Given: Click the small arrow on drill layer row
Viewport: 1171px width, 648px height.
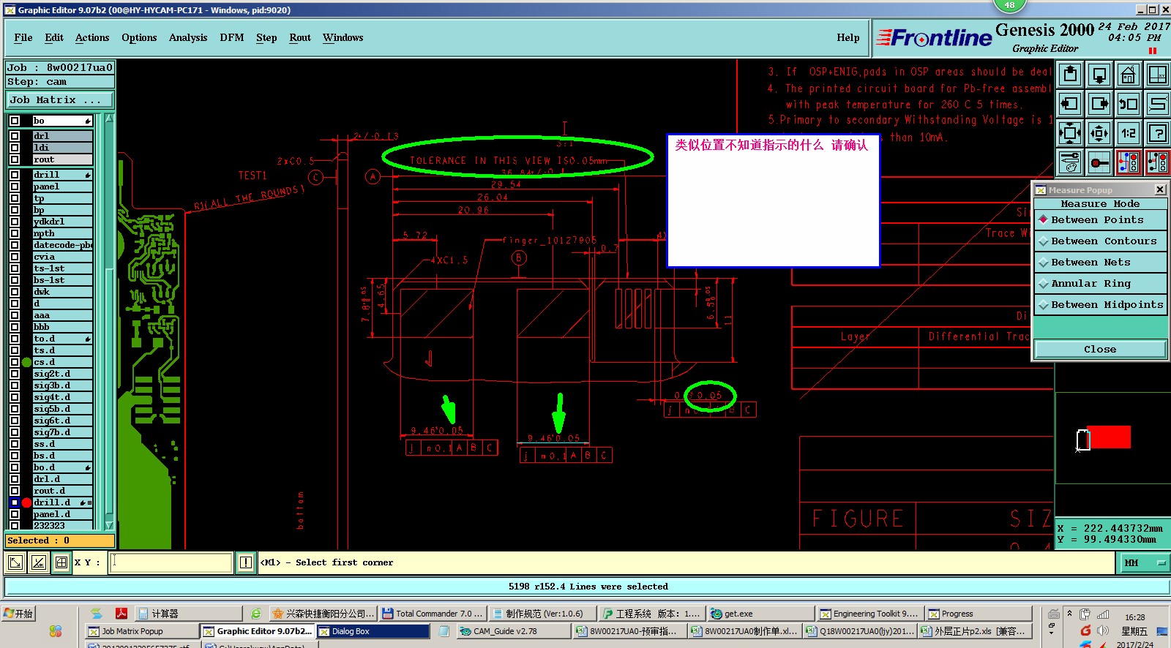Looking at the screenshot, I should pyautogui.click(x=88, y=175).
